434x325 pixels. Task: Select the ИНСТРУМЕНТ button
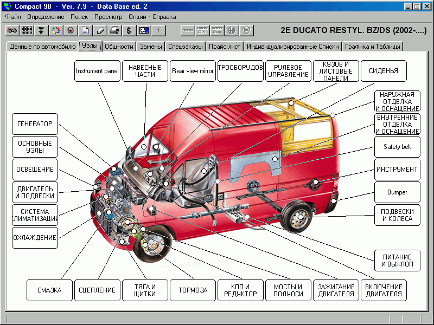tap(397, 170)
